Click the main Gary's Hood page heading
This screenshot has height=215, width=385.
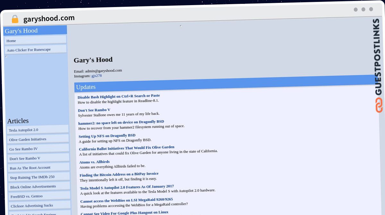tap(93, 60)
